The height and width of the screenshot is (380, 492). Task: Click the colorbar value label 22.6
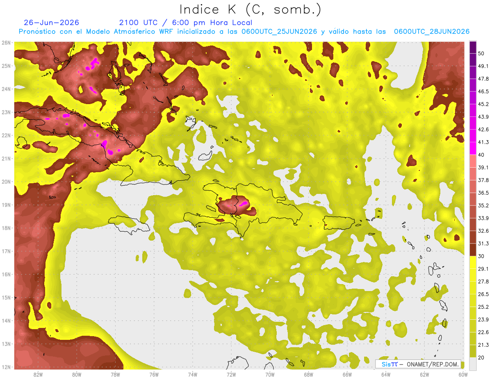point(483,332)
